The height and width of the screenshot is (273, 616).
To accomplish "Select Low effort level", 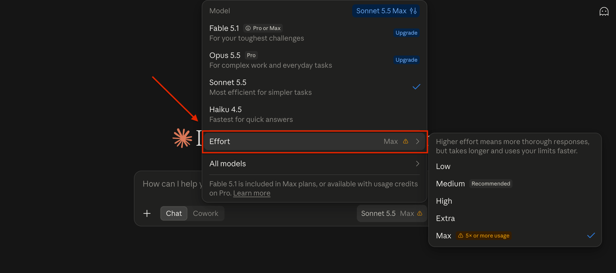I will 515,166.
